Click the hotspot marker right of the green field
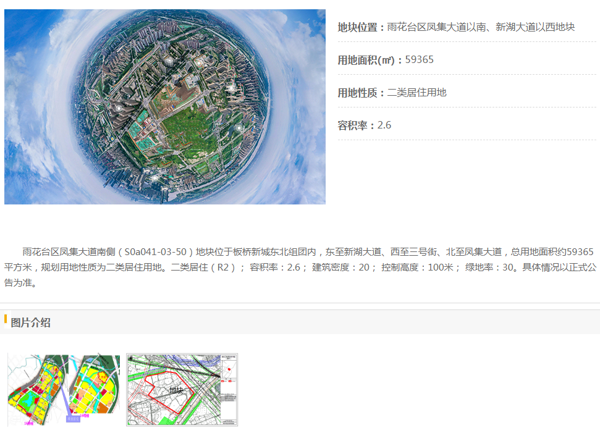 point(239,128)
